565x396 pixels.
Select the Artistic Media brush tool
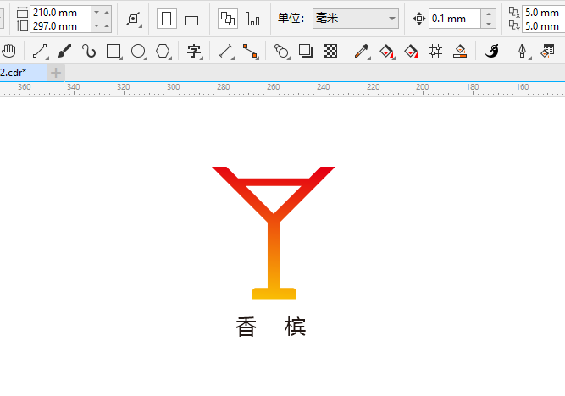pyautogui.click(x=64, y=51)
